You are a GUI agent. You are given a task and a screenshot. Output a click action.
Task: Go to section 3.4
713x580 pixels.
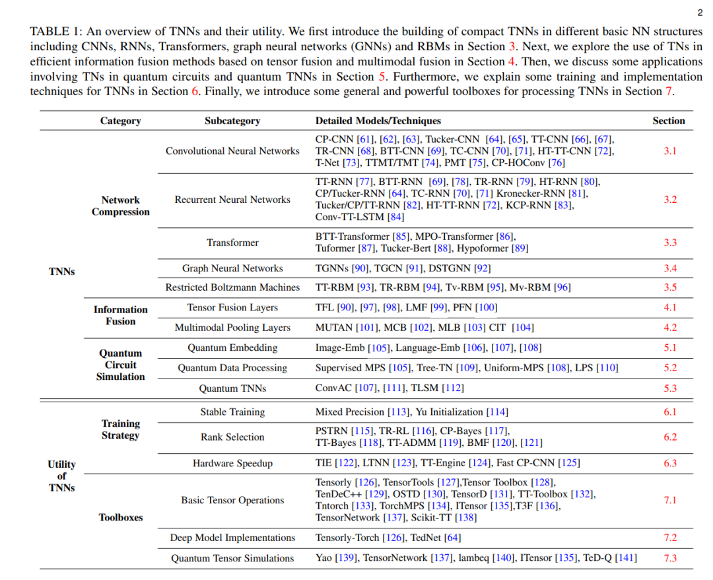point(670,268)
